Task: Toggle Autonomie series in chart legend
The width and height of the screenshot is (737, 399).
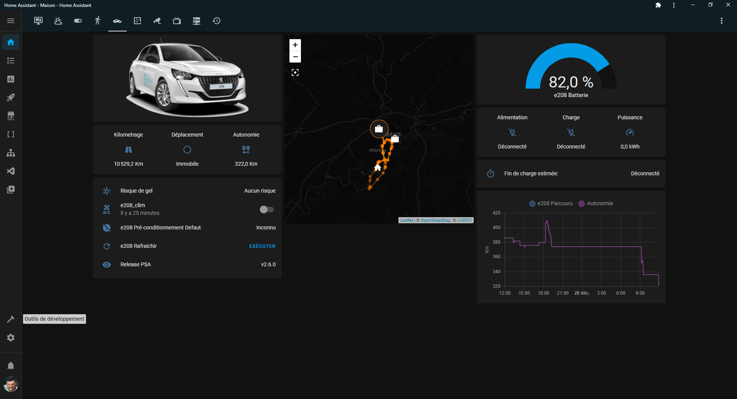Action: pos(596,204)
